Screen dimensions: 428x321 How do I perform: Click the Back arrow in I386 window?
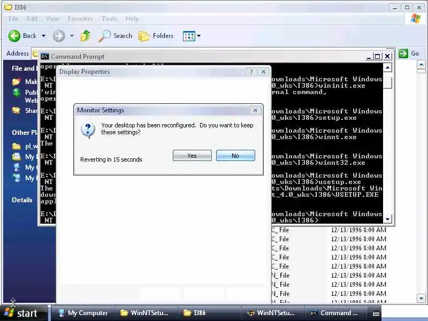click(14, 36)
